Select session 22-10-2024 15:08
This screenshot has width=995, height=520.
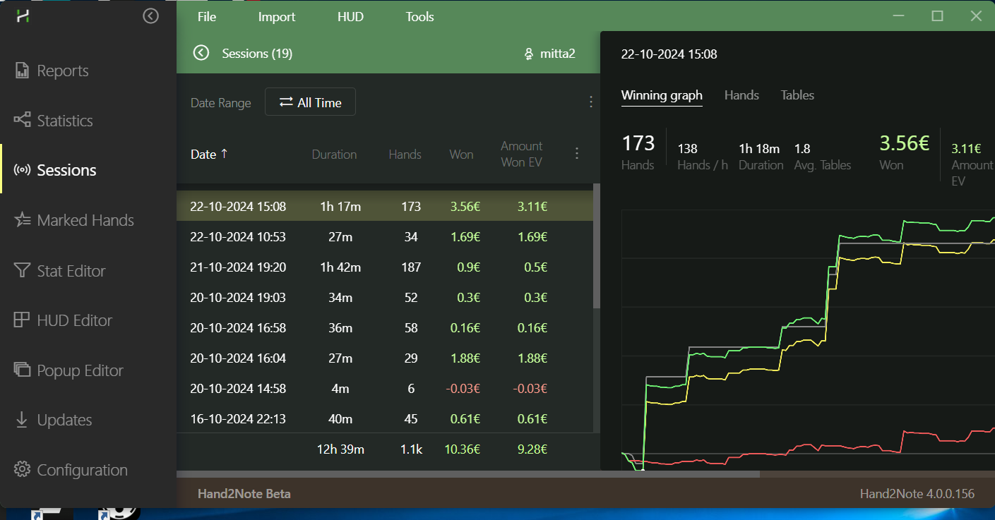[x=384, y=207]
